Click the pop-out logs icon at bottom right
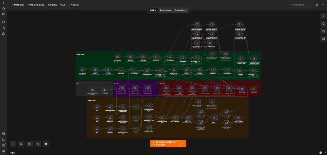Viewport: 327px width, 155px height. click(x=320, y=152)
